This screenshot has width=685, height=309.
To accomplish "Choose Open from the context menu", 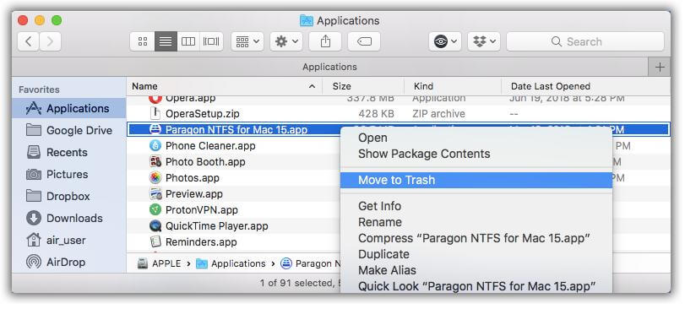I will click(476, 138).
